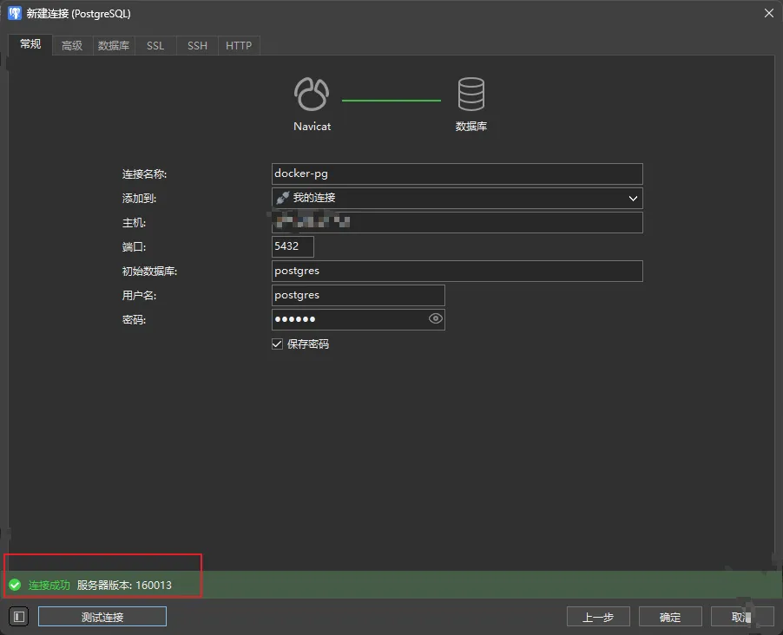Viewport: 783px width, 635px height.
Task: Open the 数据库 tab
Action: 114,46
